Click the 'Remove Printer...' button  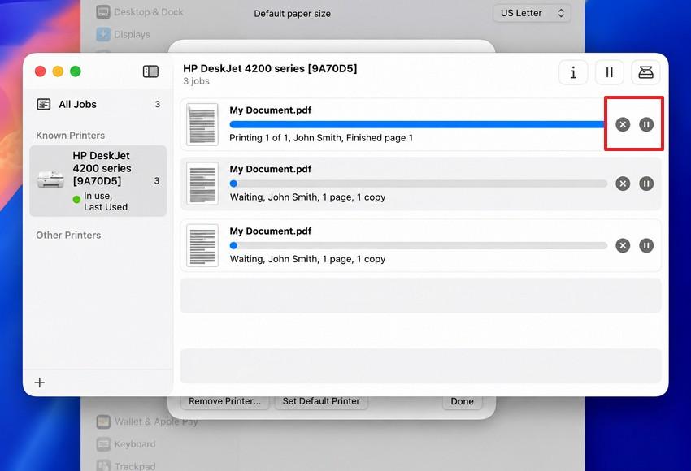point(224,401)
